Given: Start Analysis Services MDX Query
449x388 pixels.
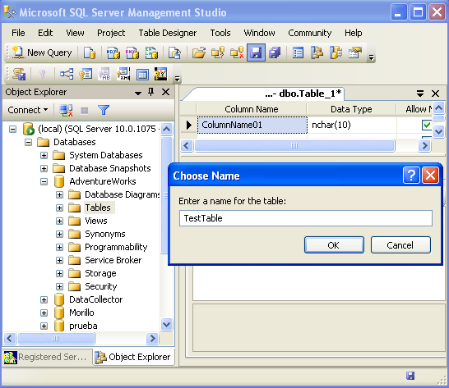Looking at the screenshot, I should (113, 52).
